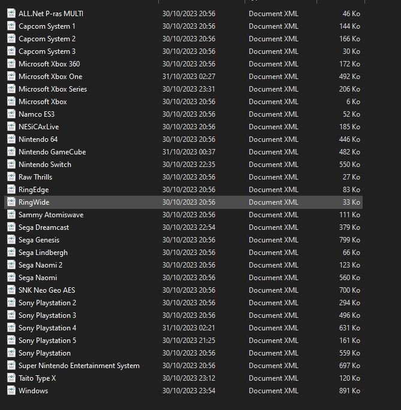The image size is (401, 410).
Task: Click the file icon for Taito Type X
Action: pyautogui.click(x=11, y=378)
